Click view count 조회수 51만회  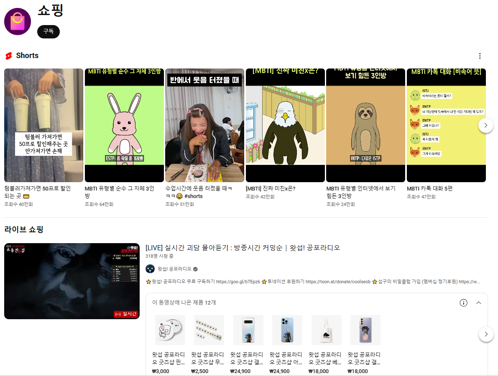pos(179,204)
